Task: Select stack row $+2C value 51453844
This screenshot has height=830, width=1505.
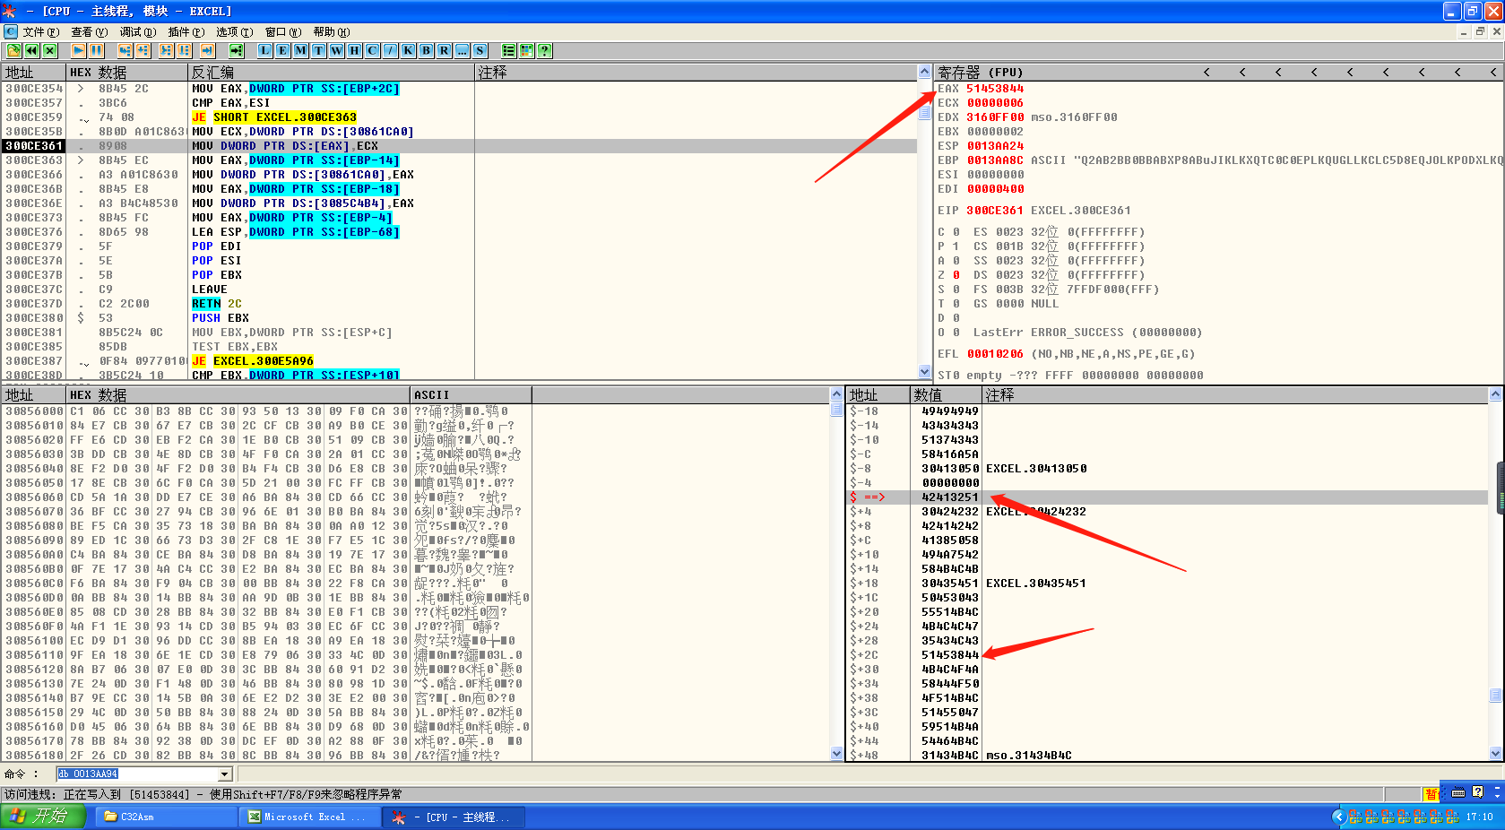Action: pyautogui.click(x=950, y=655)
